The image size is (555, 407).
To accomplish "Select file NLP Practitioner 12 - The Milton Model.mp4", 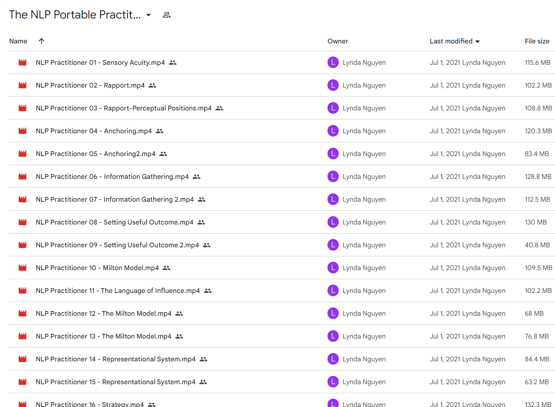I will click(104, 314).
